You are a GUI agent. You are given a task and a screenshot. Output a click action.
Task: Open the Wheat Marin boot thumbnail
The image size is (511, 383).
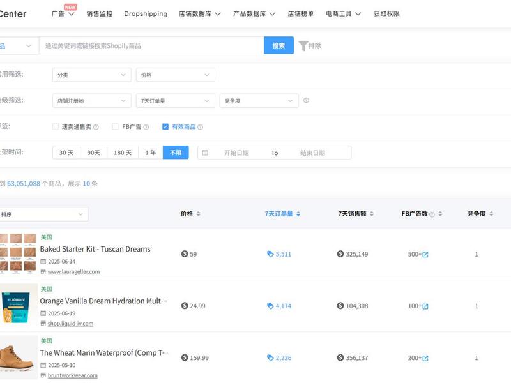[19, 357]
